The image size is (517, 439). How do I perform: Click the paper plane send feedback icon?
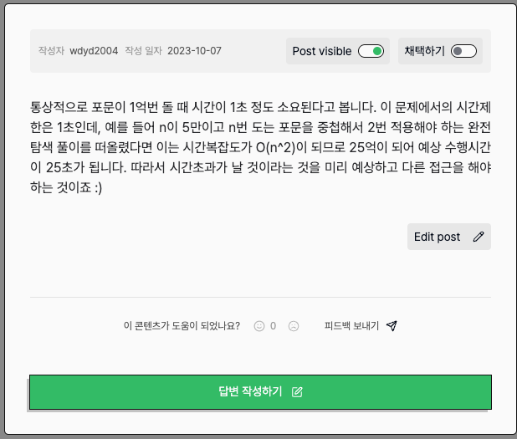tap(392, 325)
